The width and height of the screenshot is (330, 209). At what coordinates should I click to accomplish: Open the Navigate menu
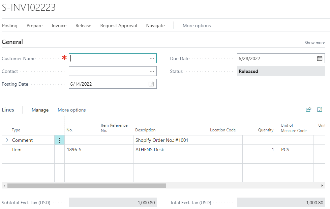coord(155,26)
